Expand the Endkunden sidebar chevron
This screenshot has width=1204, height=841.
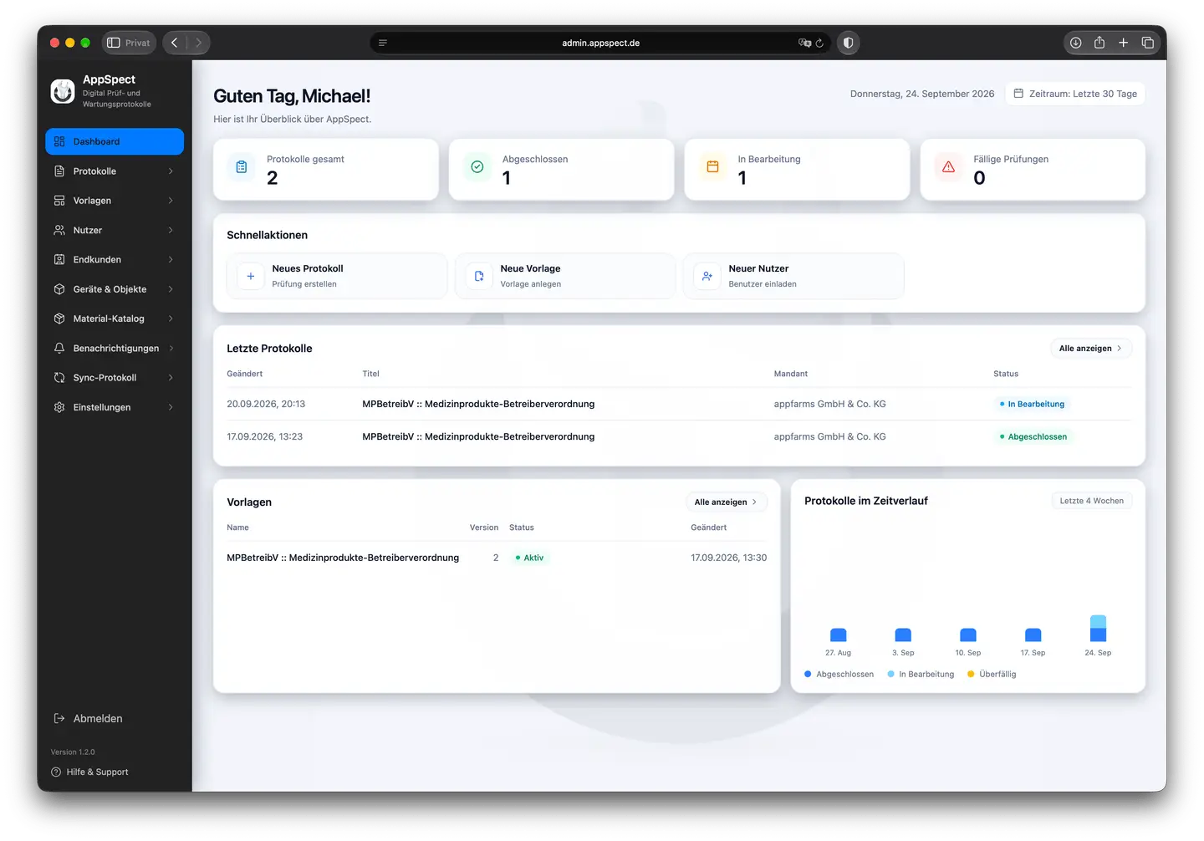171,260
